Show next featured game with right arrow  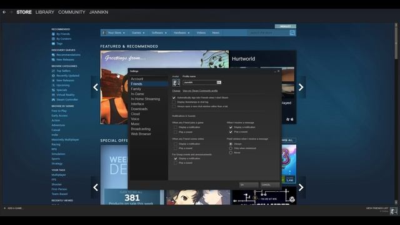point(301,87)
